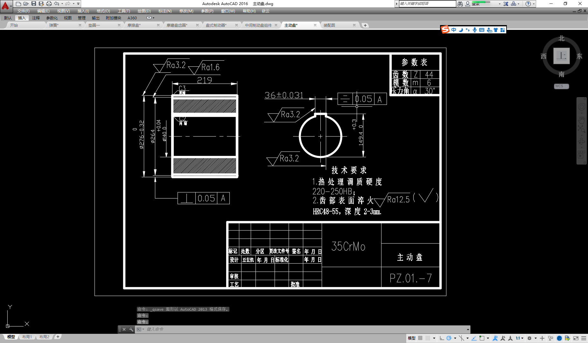Screen dimensions: 588x343
Task: Open the 绘图(D) menu
Action: pyautogui.click(x=144, y=11)
